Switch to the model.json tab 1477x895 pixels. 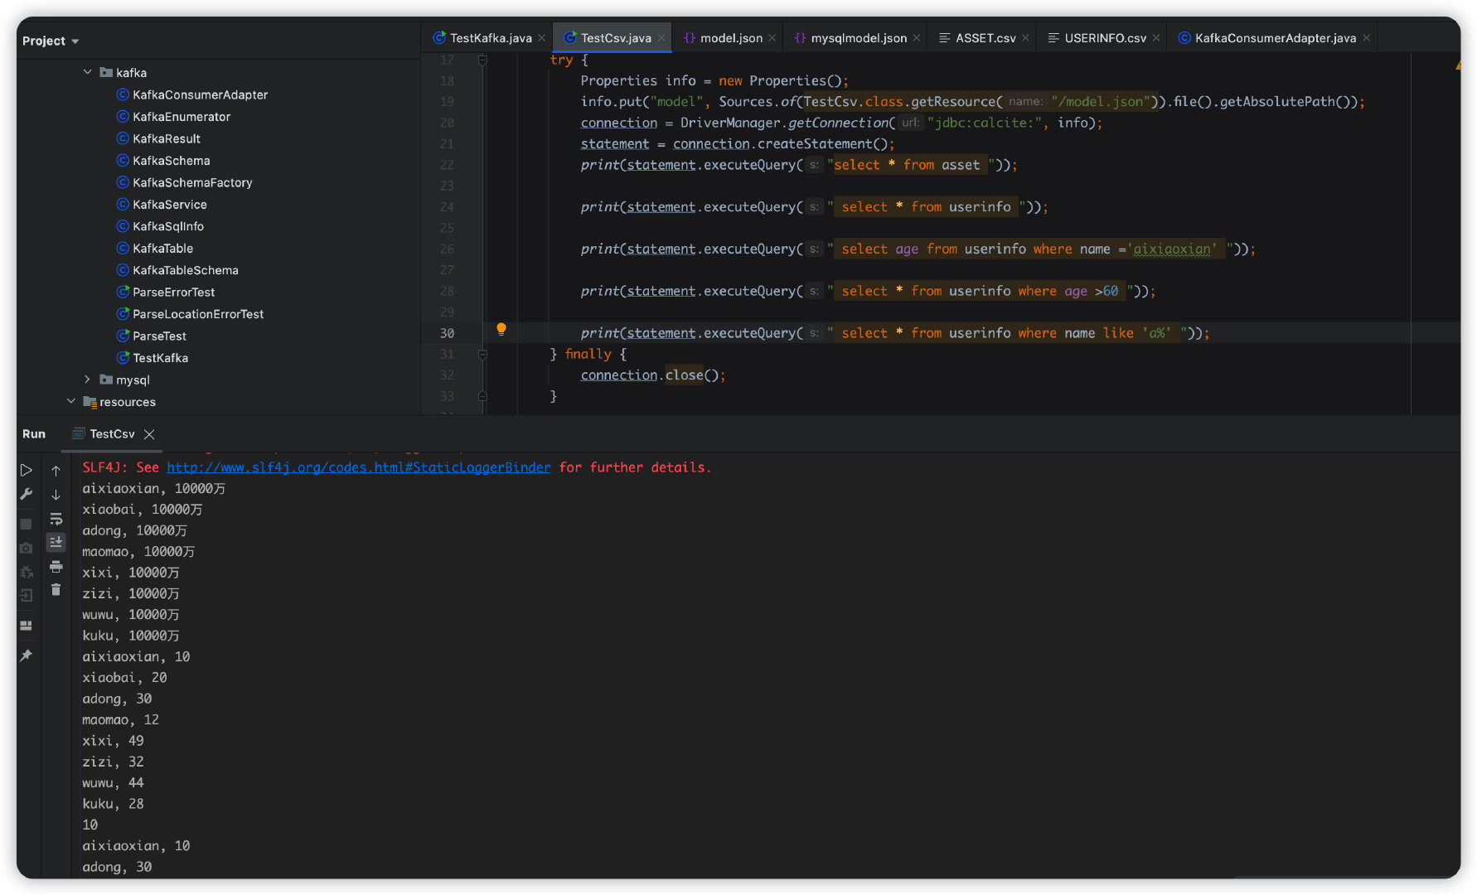[730, 38]
